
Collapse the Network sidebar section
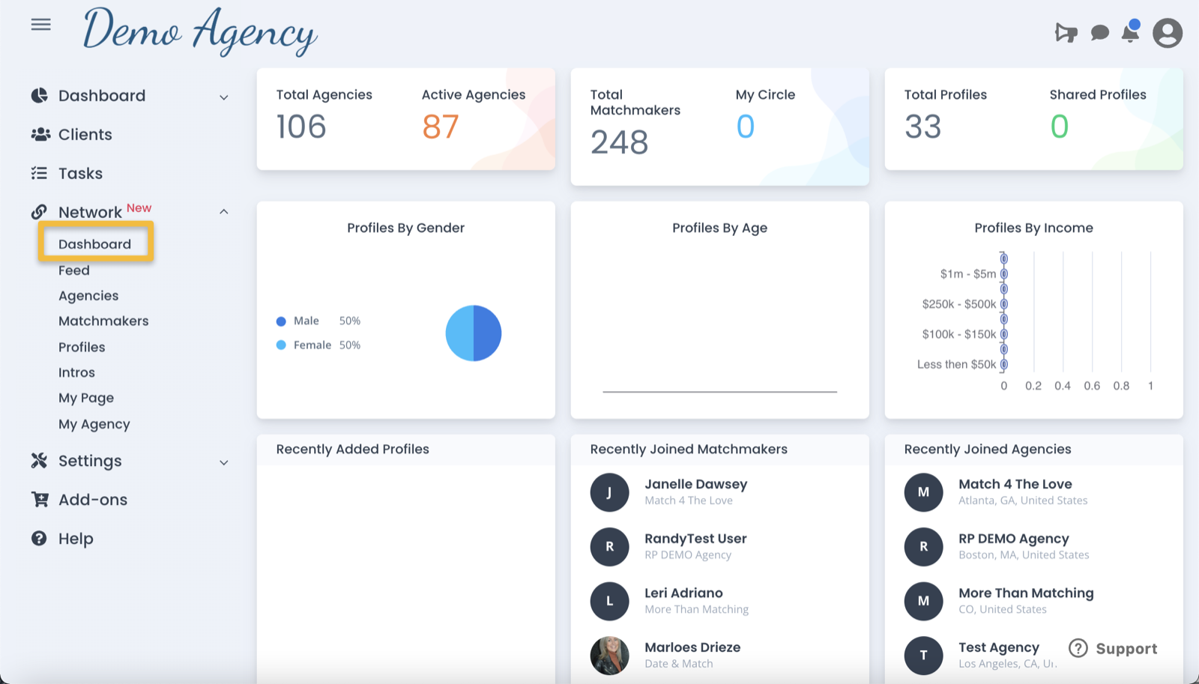(223, 211)
